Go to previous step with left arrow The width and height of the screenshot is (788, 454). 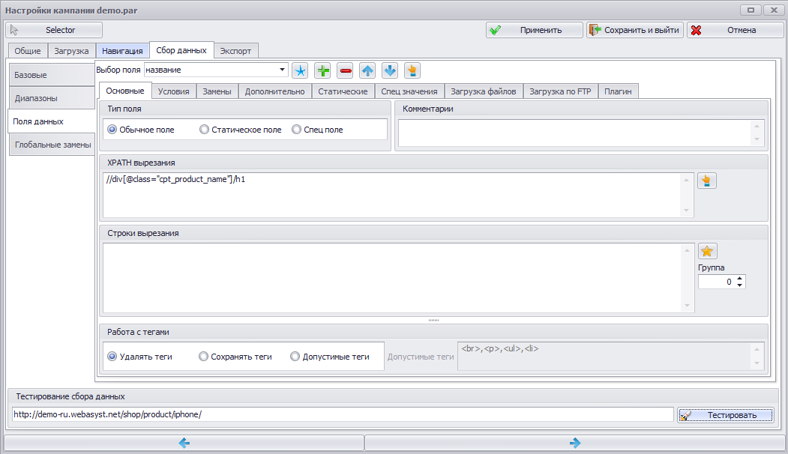pos(184,443)
